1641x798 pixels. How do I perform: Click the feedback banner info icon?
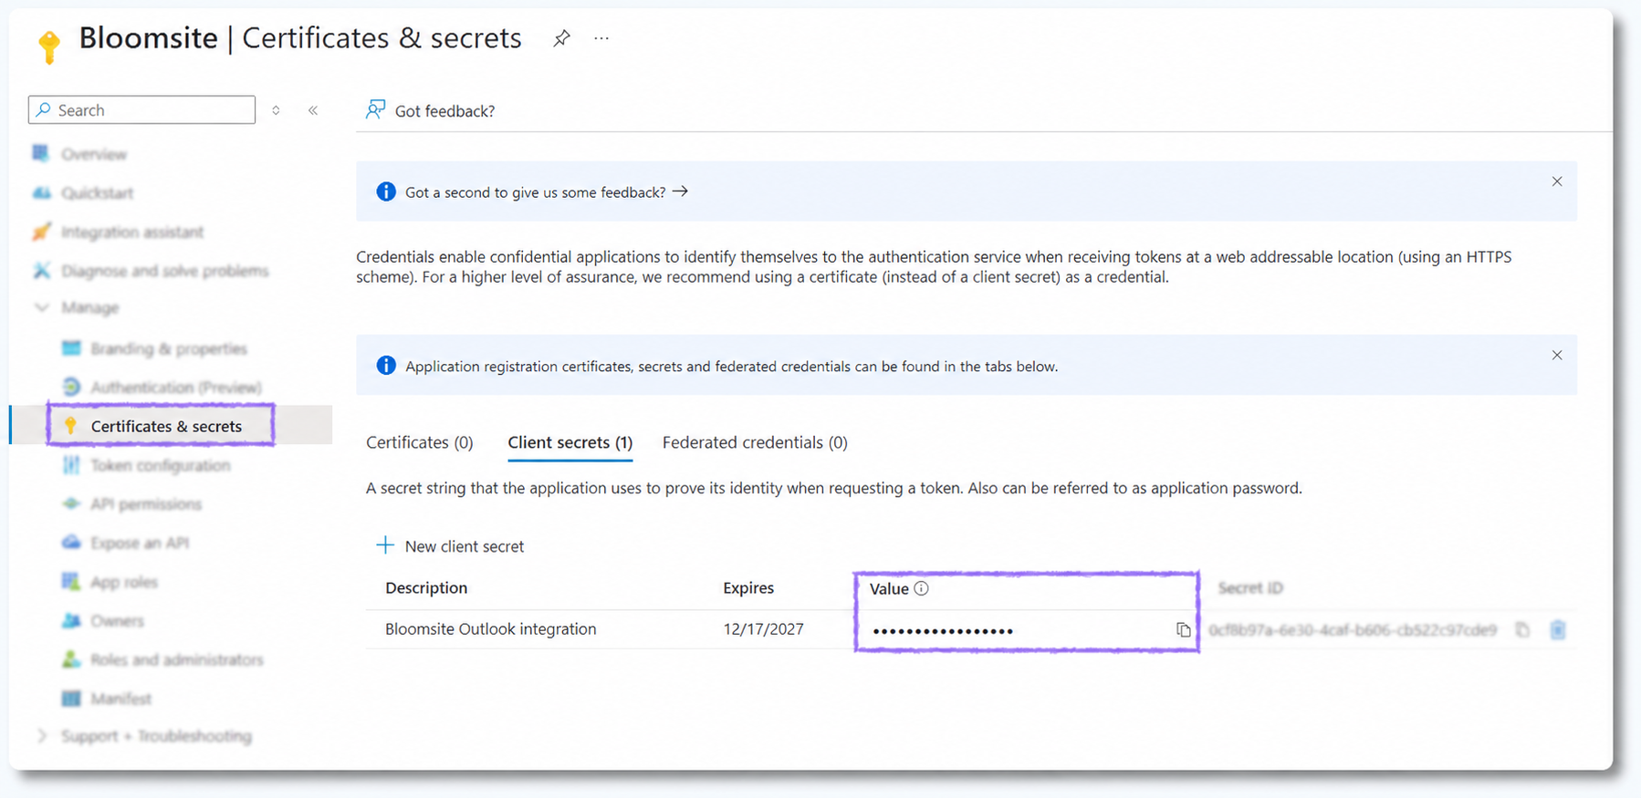point(386,192)
